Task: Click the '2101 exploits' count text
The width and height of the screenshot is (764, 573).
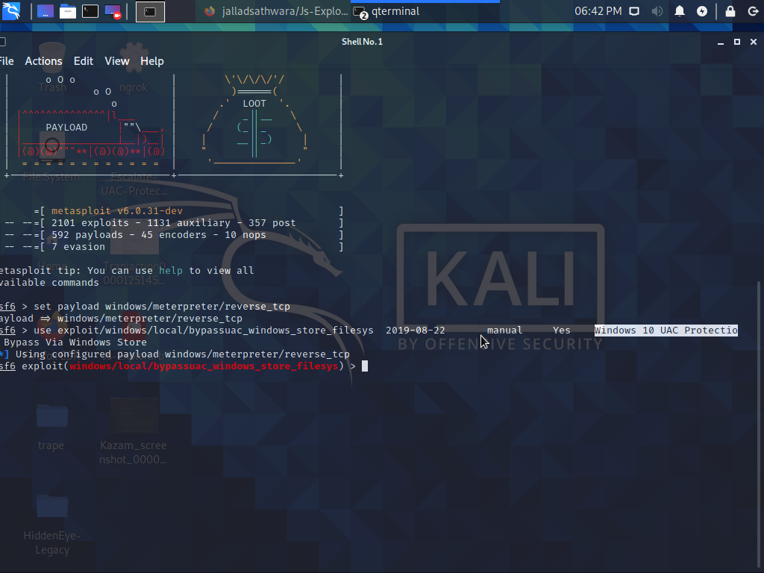Action: (x=90, y=222)
